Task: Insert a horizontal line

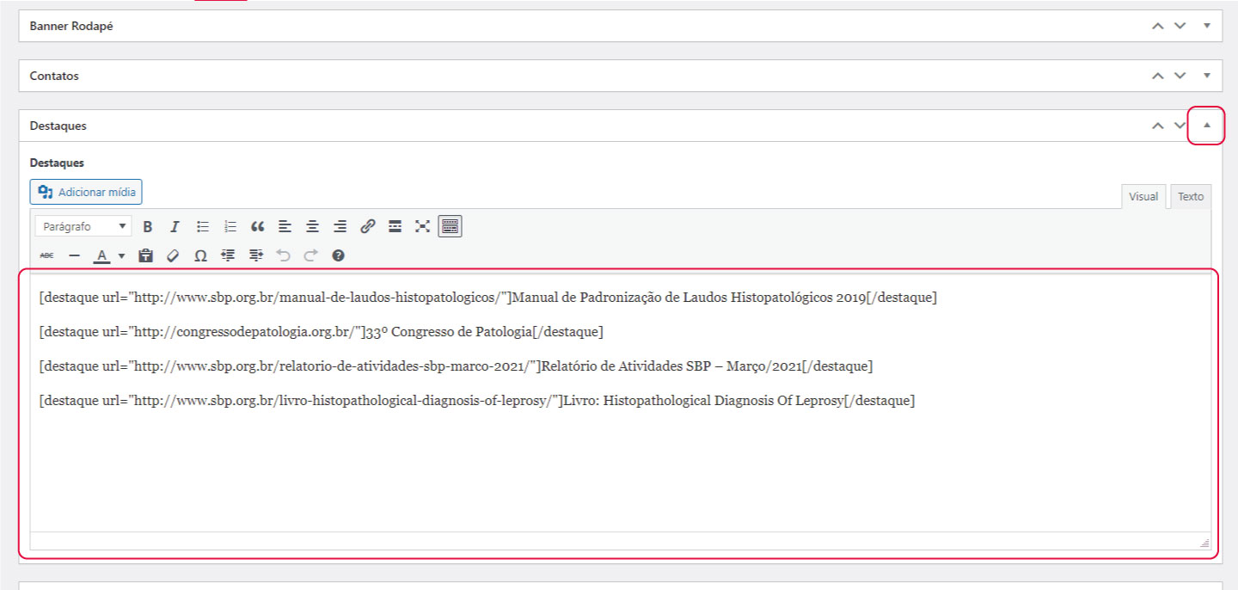Action: (x=74, y=255)
